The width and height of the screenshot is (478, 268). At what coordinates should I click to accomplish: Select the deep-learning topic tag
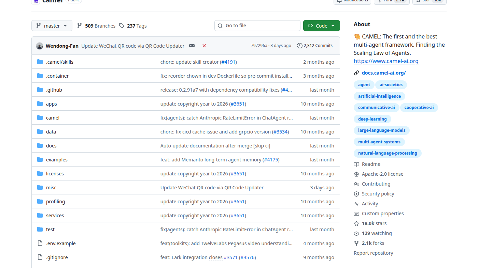(x=372, y=119)
